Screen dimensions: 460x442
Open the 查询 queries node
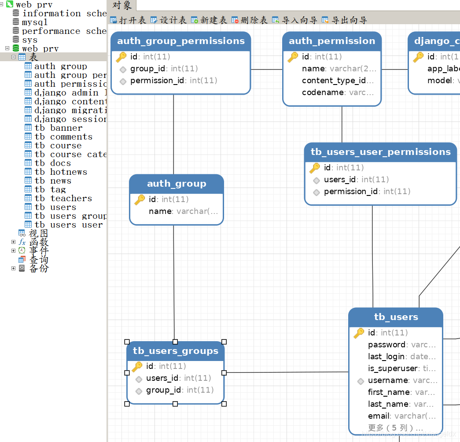tap(39, 259)
